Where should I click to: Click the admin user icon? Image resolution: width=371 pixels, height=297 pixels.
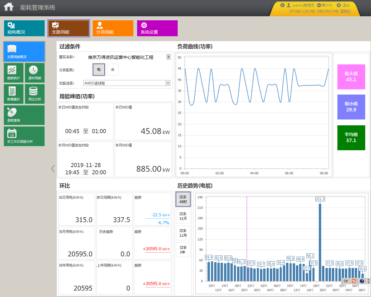click(x=289, y=5)
